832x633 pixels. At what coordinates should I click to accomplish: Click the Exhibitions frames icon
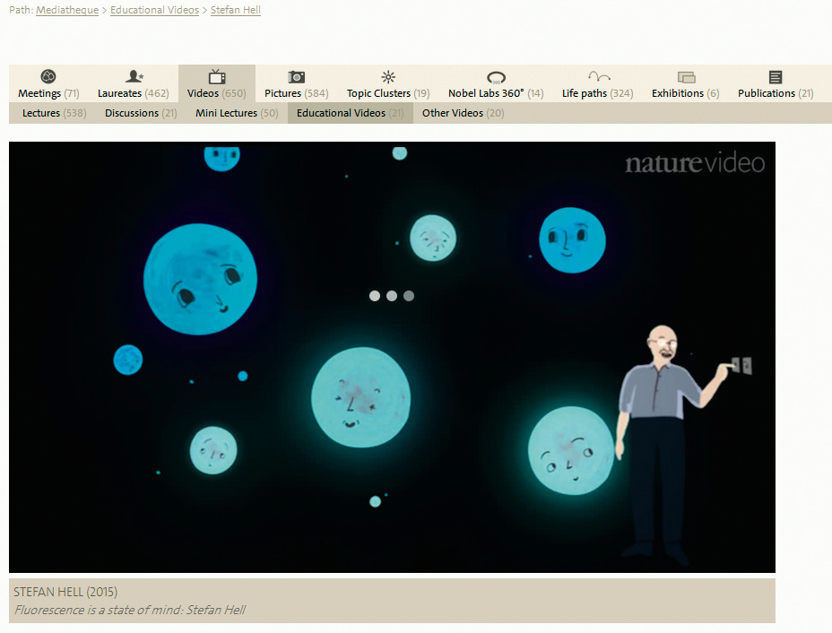pos(686,78)
